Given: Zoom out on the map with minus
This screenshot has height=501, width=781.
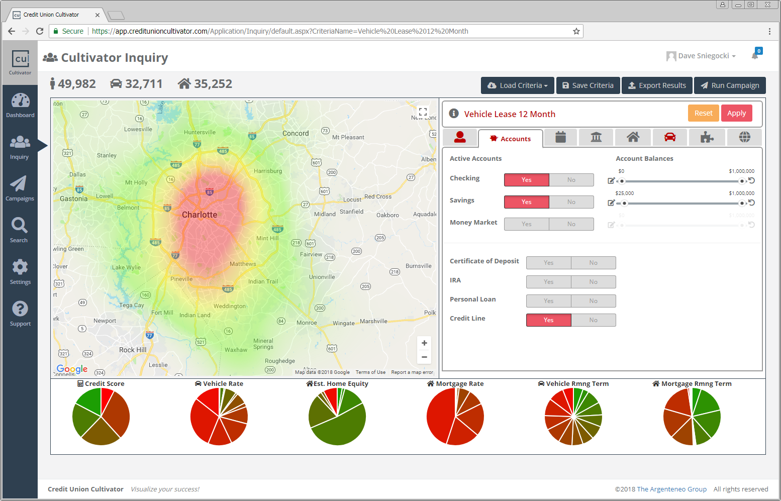Looking at the screenshot, I should [424, 357].
